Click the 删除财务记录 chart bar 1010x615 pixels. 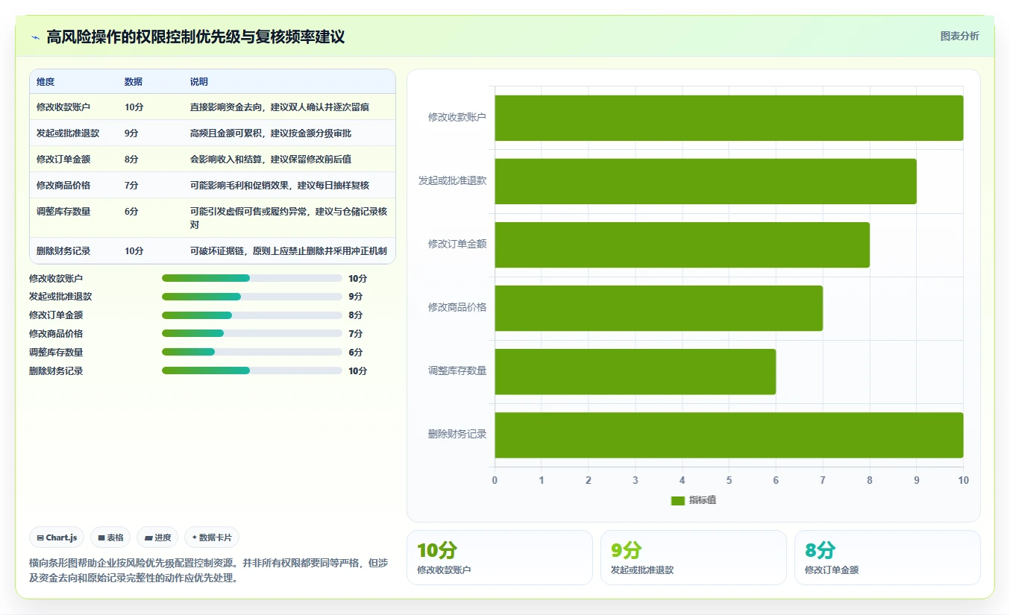729,435
